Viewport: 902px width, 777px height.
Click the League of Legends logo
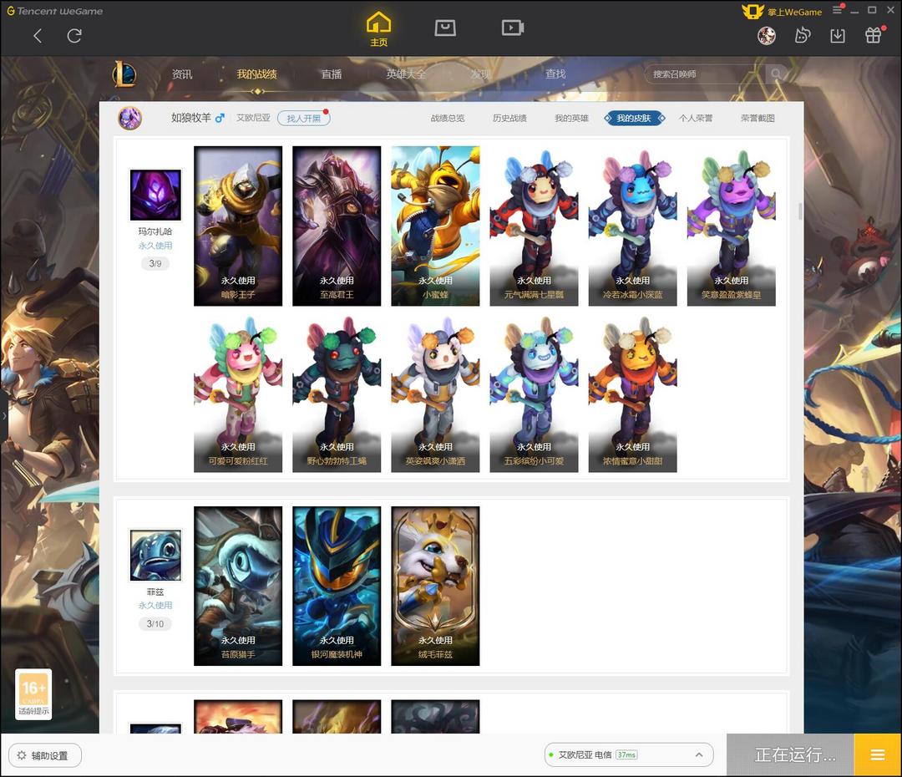point(124,74)
